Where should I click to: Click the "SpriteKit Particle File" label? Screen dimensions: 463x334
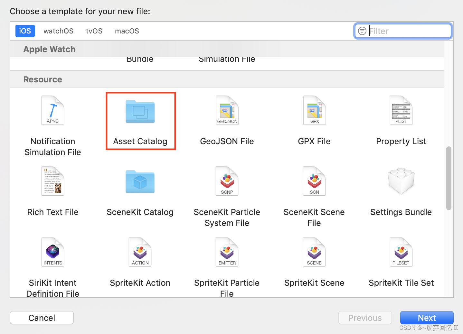227,288
